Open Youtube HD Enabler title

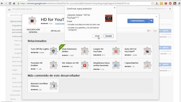click(x=36, y=64)
